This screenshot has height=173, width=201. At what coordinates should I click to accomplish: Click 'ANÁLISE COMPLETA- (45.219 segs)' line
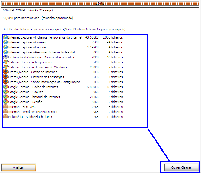28,10
